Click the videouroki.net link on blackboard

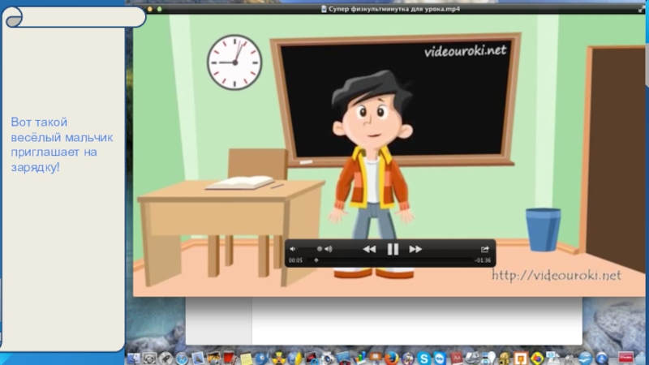465,51
